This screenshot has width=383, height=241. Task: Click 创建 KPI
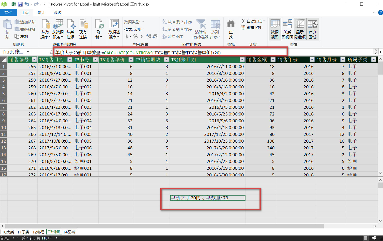click(x=251, y=28)
